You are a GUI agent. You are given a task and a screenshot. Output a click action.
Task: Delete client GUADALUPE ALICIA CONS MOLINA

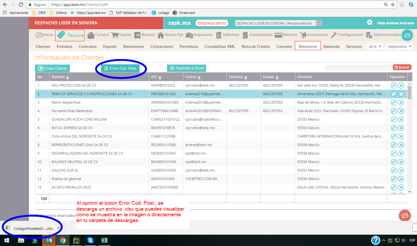pos(401,119)
